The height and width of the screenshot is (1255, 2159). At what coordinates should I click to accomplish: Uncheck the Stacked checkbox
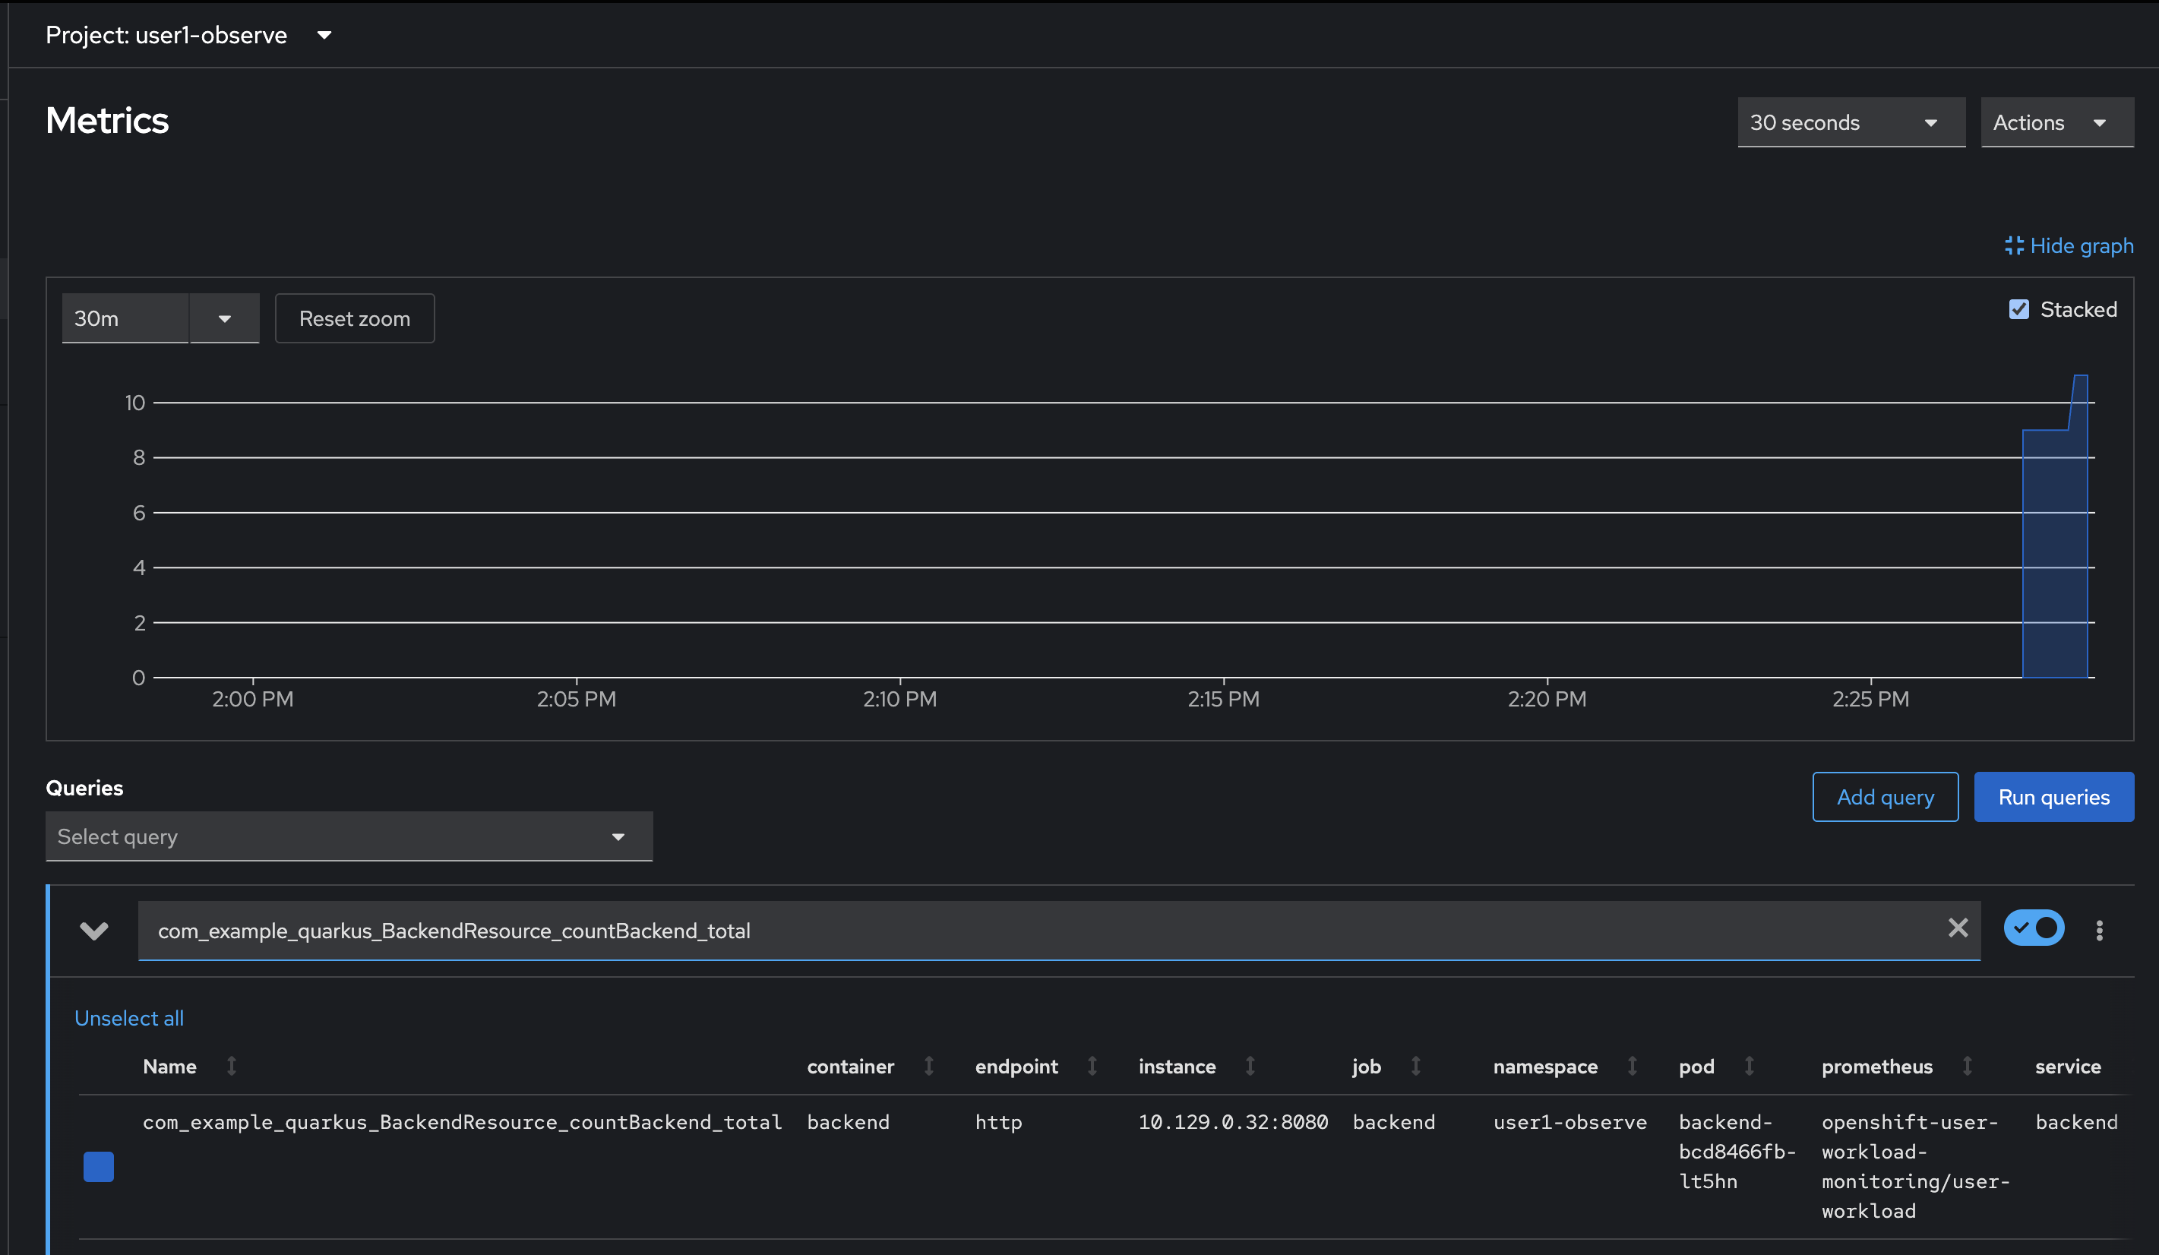(x=2018, y=309)
